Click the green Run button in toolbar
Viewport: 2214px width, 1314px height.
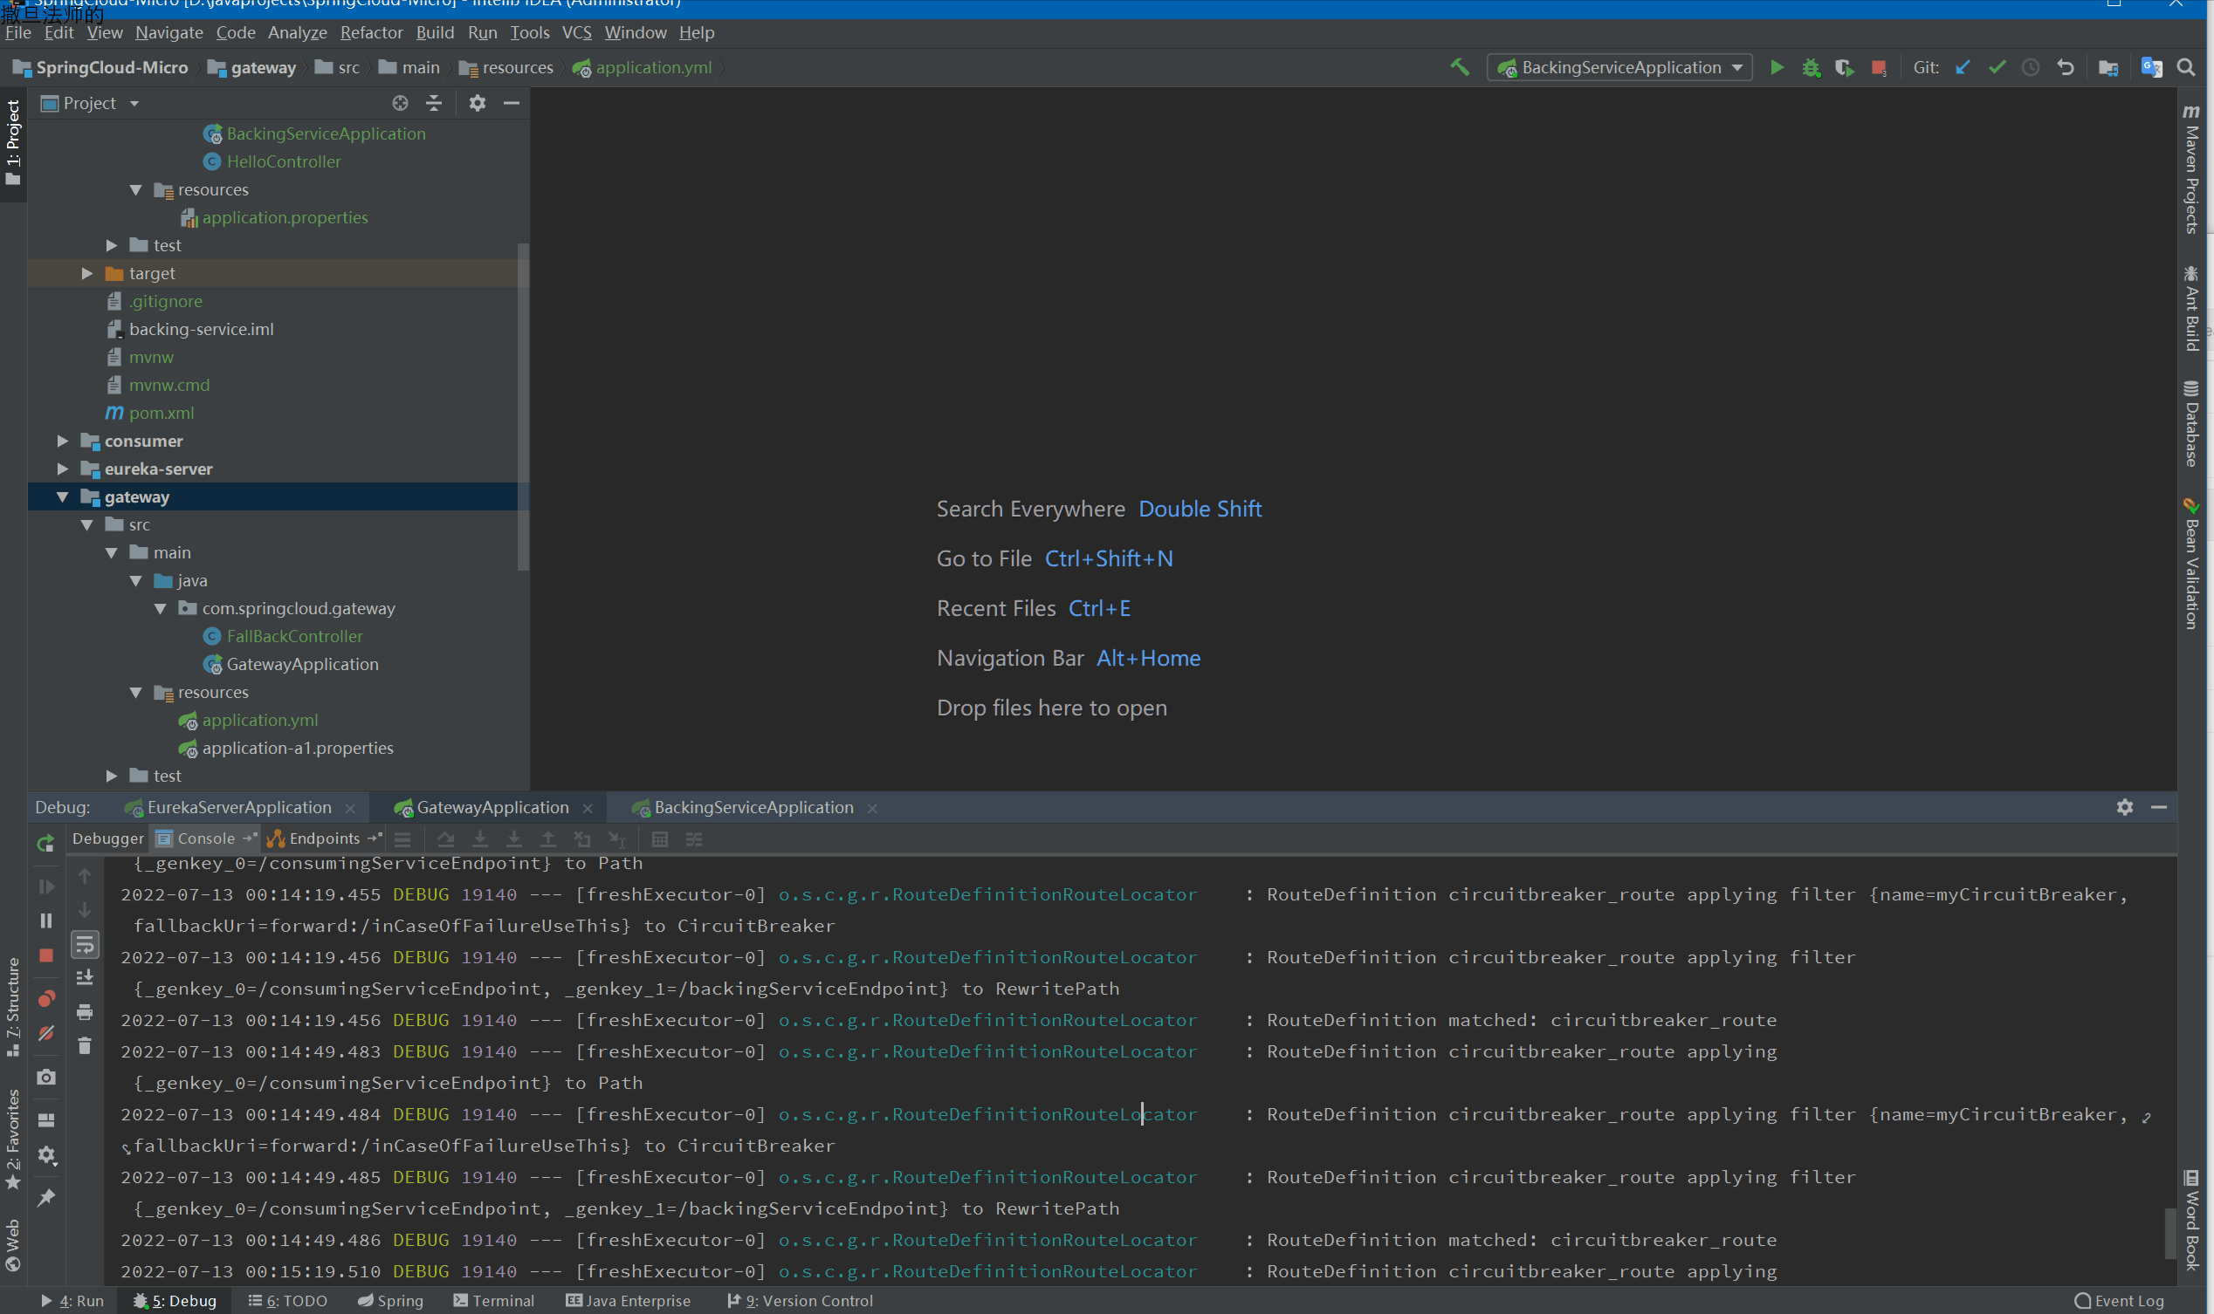pos(1777,67)
